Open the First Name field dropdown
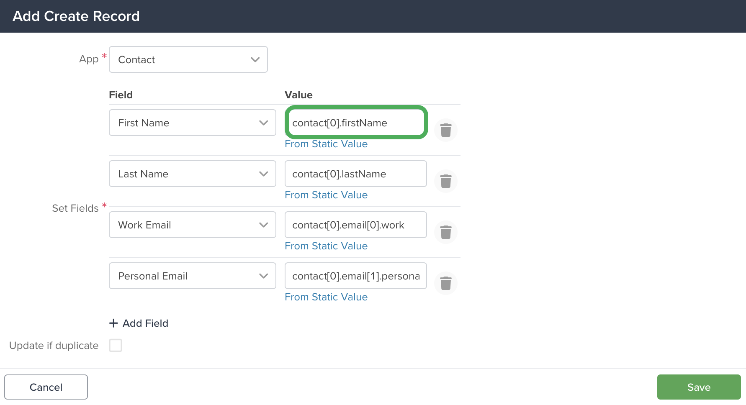 pyautogui.click(x=193, y=123)
